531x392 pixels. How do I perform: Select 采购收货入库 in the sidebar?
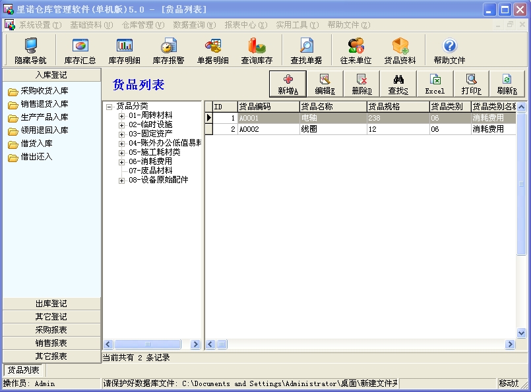coord(44,91)
